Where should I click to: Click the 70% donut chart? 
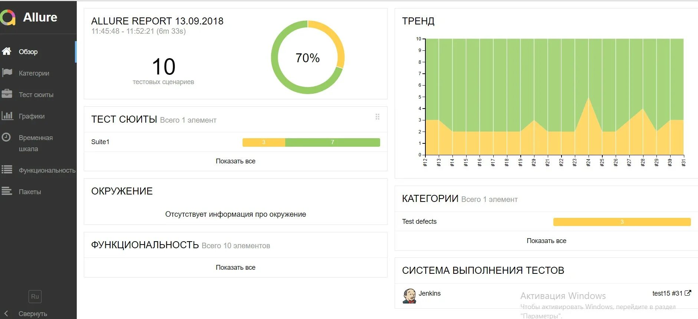click(x=308, y=57)
